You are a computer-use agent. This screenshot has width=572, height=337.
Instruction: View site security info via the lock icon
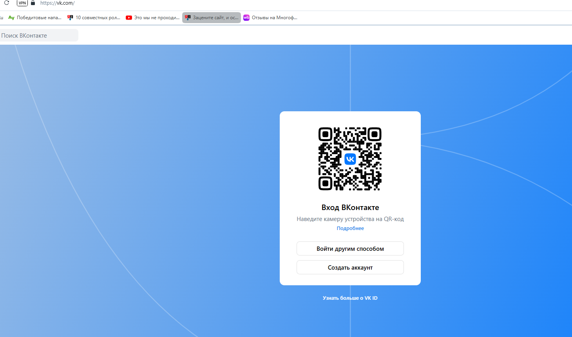pos(33,3)
